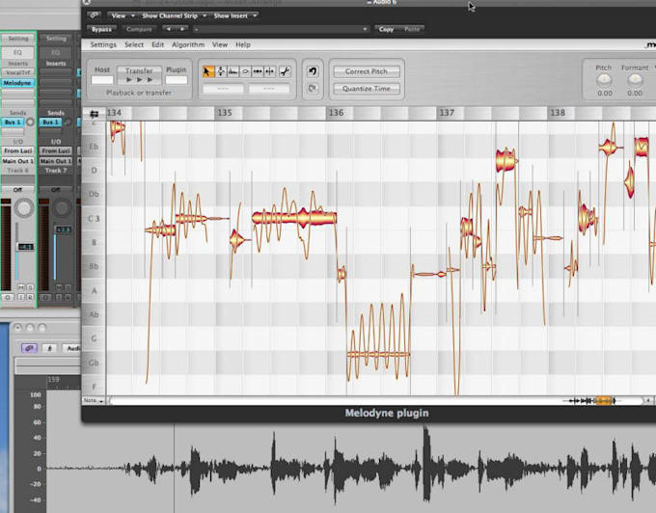Click the link icon in plugin header
Image resolution: width=656 pixels, height=513 pixels.
point(94,16)
